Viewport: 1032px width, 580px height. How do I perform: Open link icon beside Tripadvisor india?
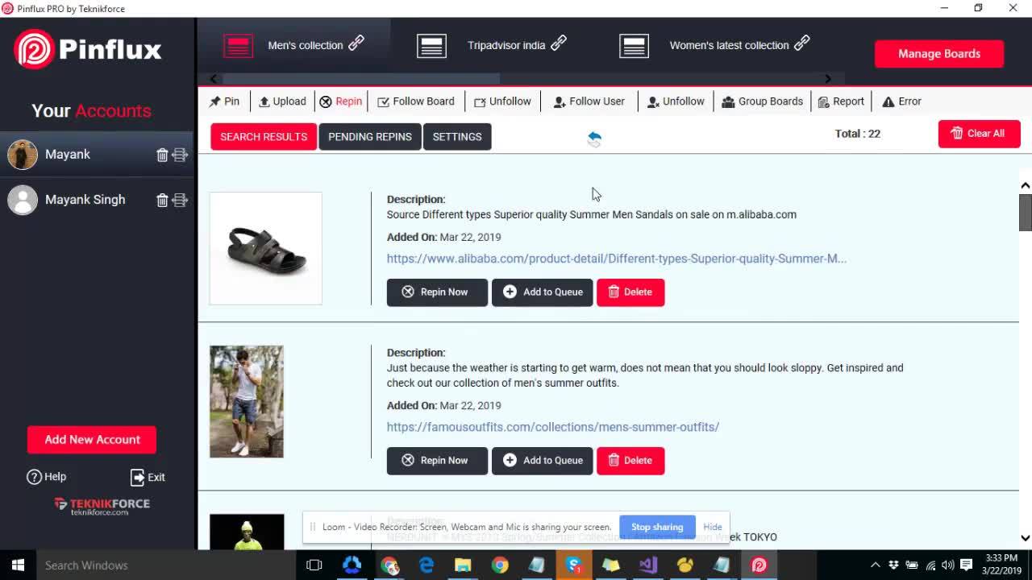pyautogui.click(x=558, y=43)
